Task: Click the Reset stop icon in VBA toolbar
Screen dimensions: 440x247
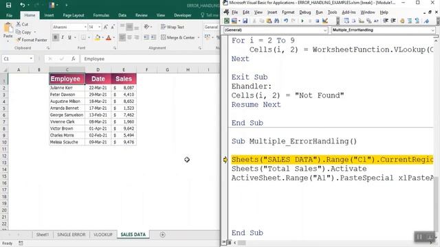Action: [x=317, y=21]
